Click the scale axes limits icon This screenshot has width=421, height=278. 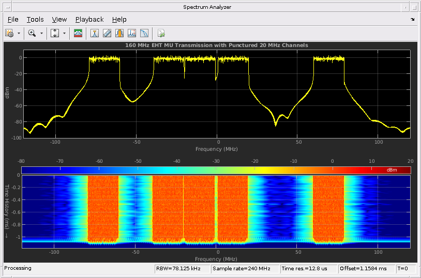coord(55,33)
